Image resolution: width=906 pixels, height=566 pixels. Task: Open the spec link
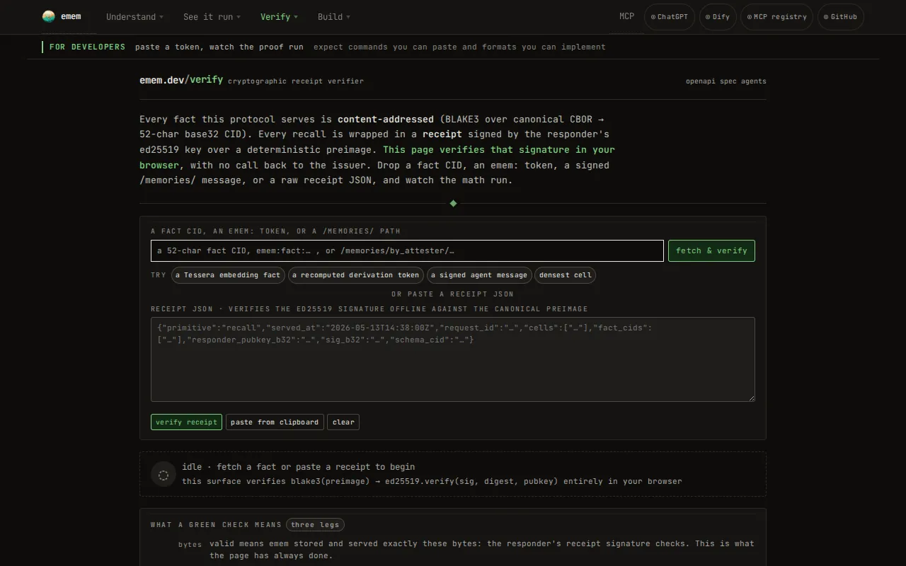coord(728,81)
